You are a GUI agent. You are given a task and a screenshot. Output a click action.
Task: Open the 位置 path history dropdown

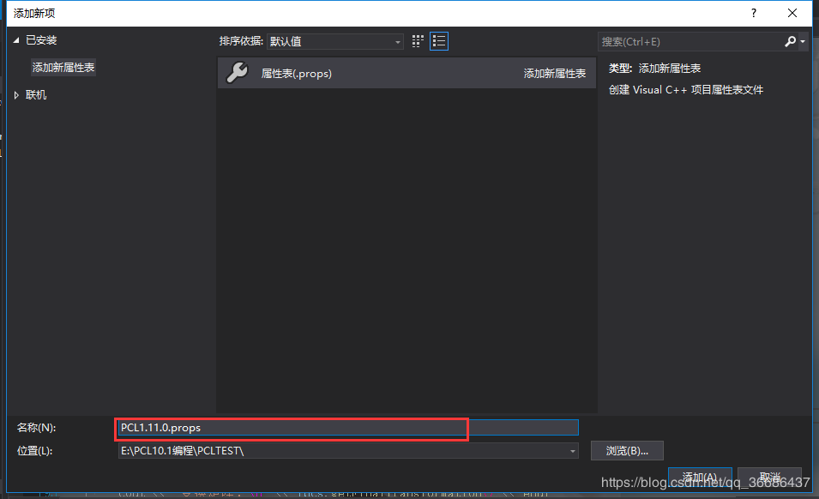tap(572, 450)
